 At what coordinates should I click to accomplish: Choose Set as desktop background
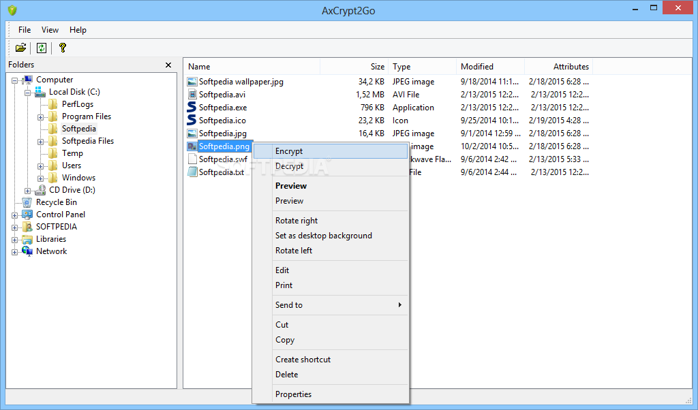(331, 236)
